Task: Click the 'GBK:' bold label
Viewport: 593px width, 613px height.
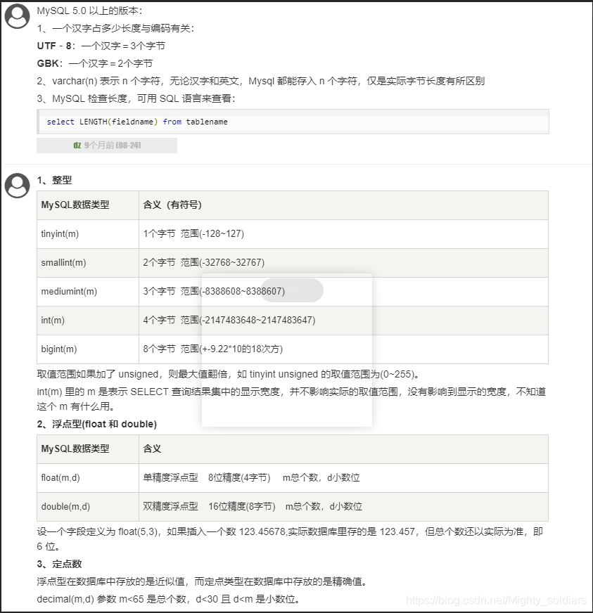Action: pos(50,63)
